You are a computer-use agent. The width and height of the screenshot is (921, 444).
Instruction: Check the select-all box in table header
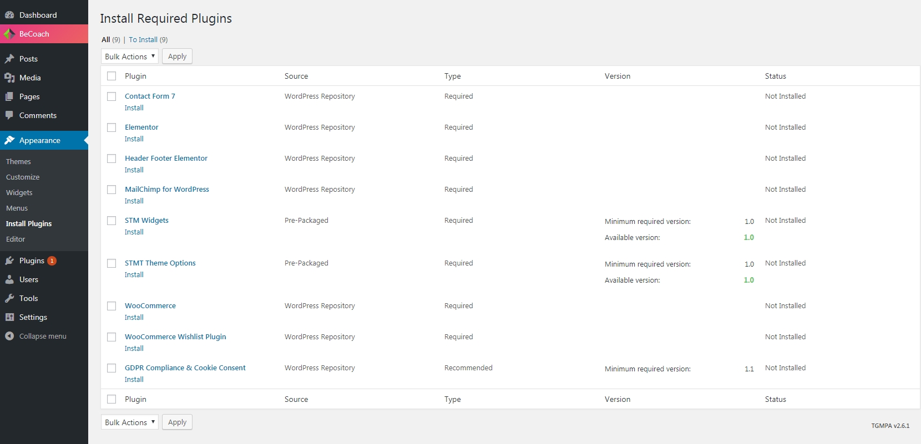pyautogui.click(x=112, y=76)
